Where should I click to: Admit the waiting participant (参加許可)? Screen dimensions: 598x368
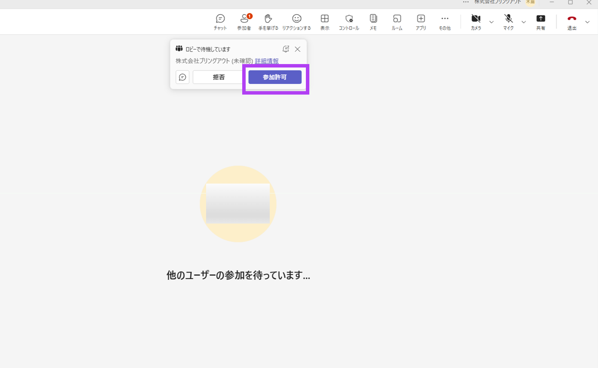[275, 77]
